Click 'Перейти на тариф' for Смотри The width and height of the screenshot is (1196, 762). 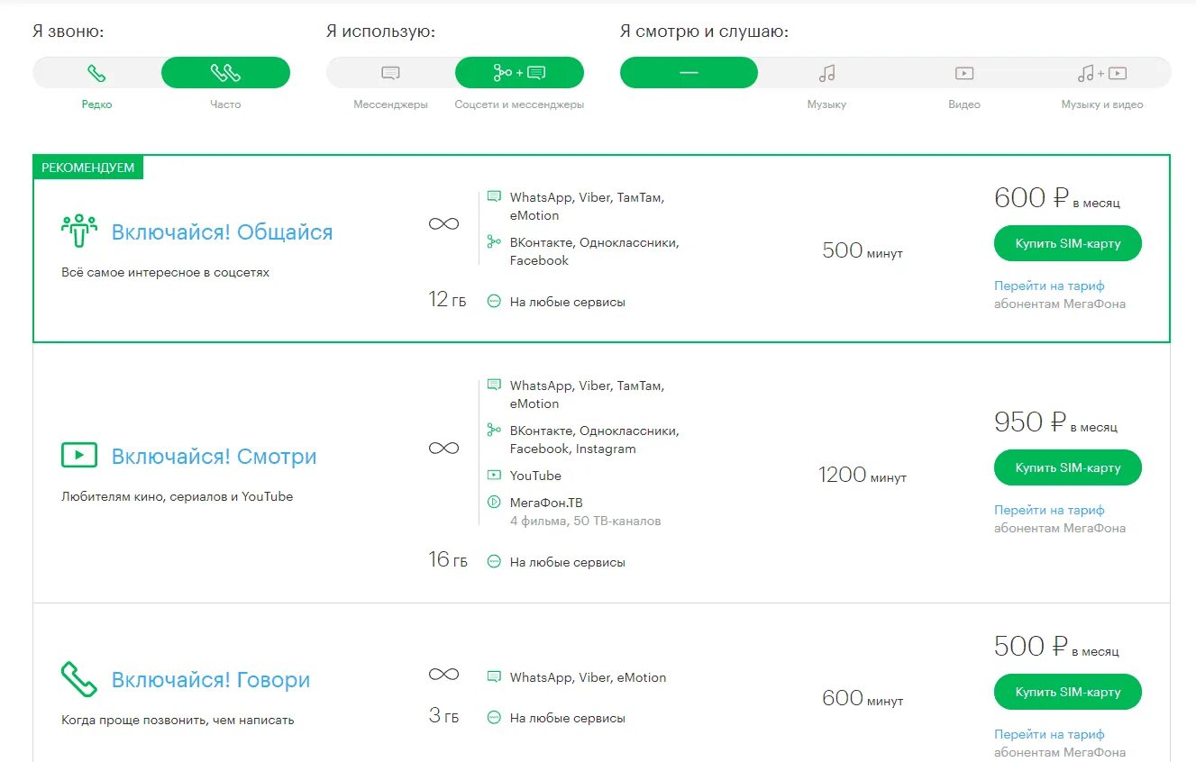coord(1049,510)
